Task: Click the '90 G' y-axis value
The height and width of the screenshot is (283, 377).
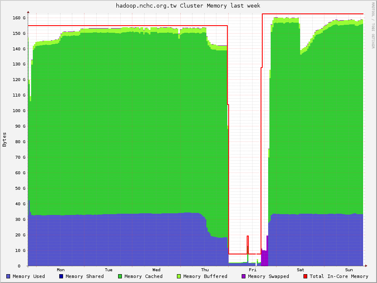Action: [21, 126]
